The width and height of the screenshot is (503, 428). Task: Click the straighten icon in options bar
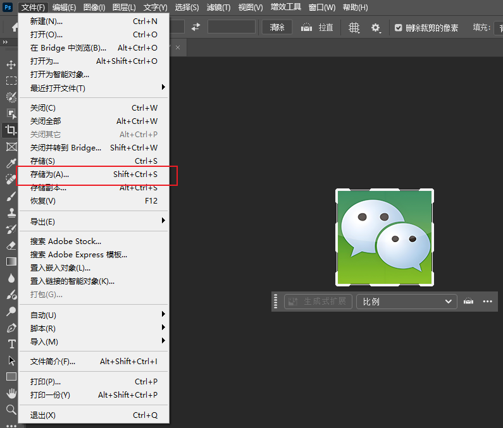(306, 28)
